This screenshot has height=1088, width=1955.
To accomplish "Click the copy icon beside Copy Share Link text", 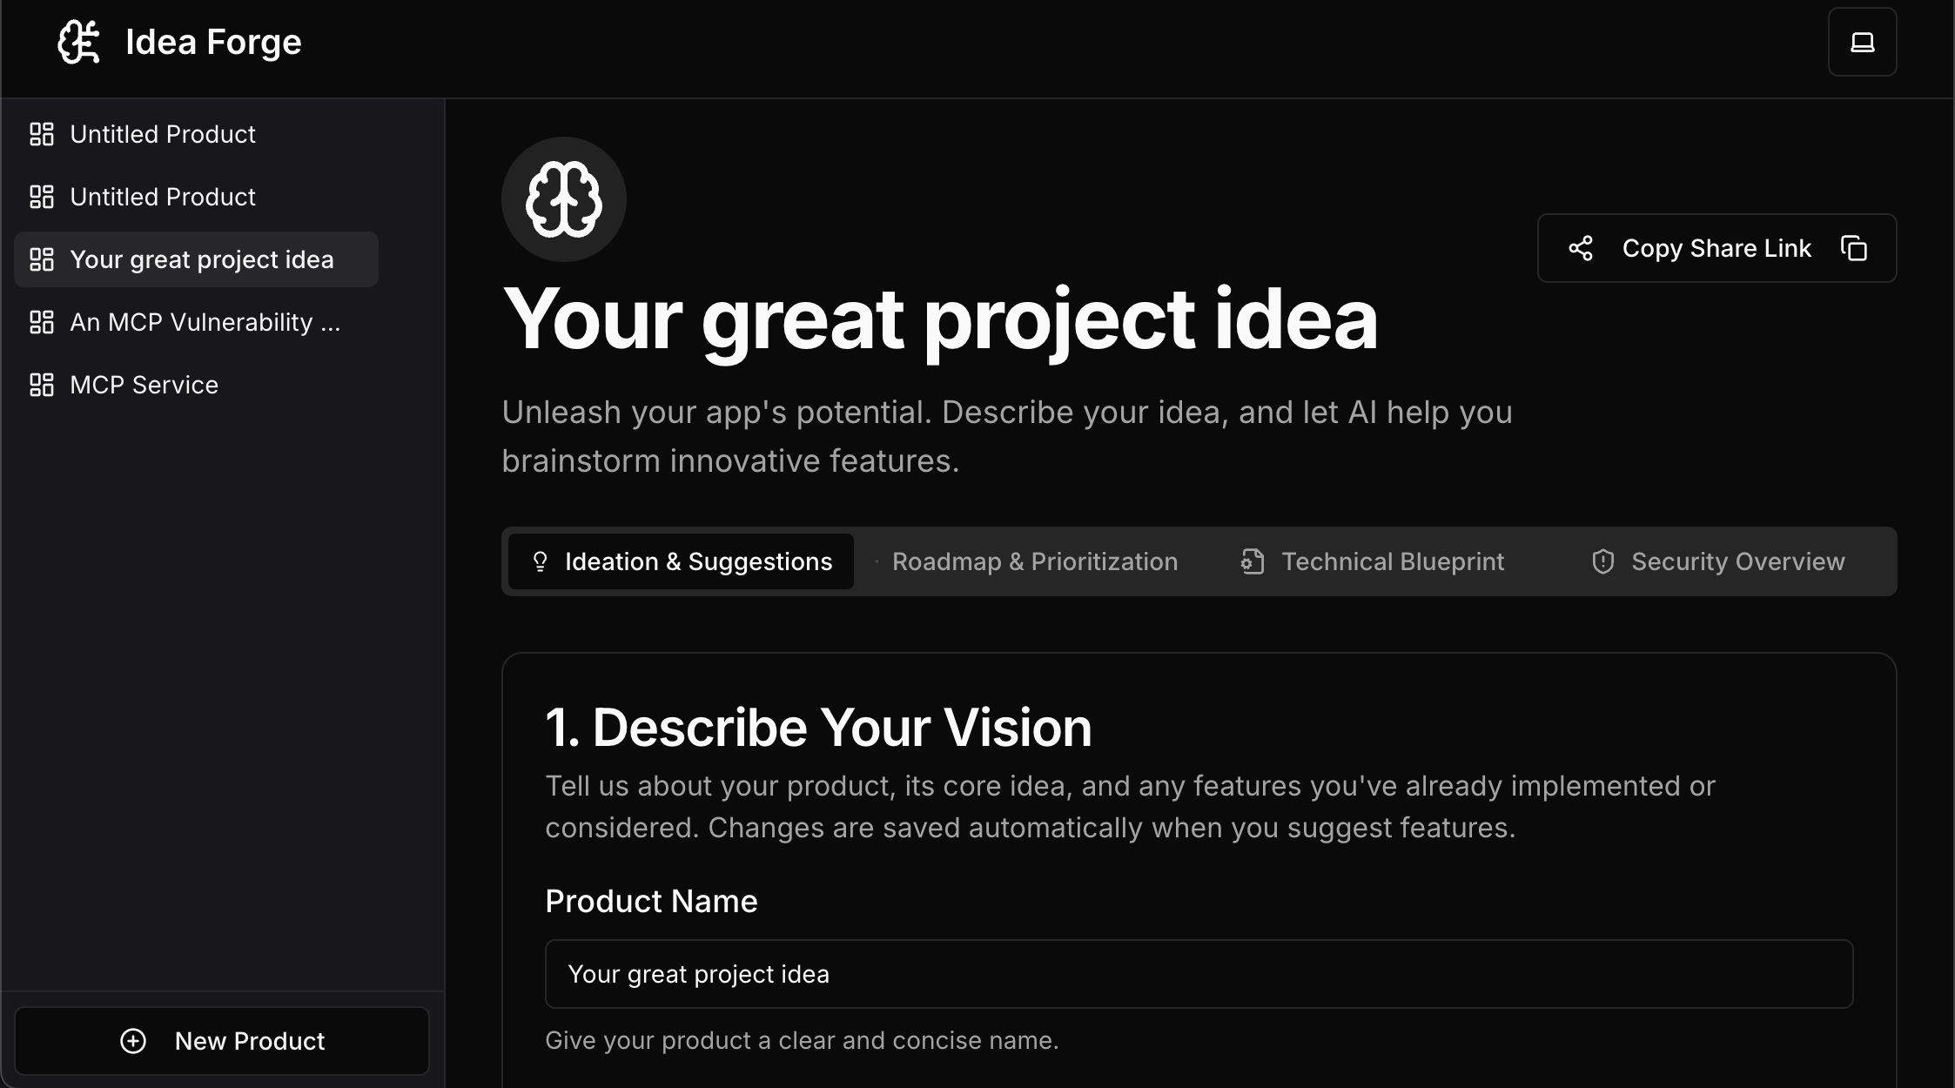I will [1855, 248].
